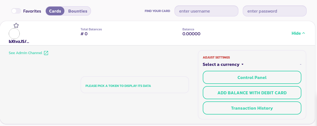The width and height of the screenshot is (317, 126).
Task: Select the round card avatar
Action: [14, 34]
